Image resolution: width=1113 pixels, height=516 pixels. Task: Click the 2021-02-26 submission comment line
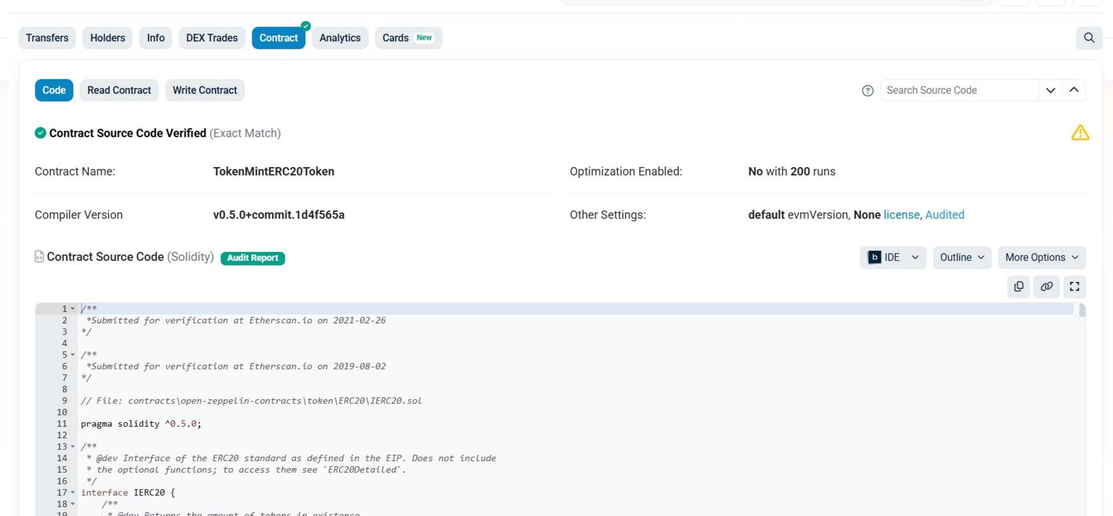point(236,321)
